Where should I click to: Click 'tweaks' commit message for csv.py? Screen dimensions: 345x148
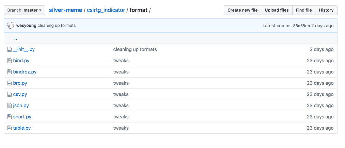click(x=121, y=94)
